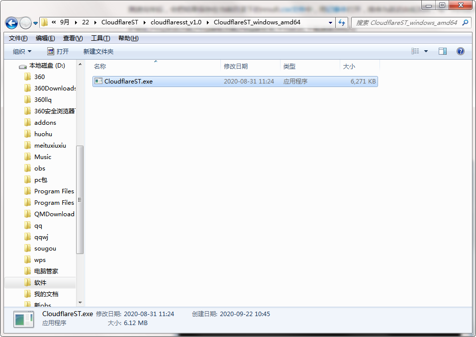This screenshot has height=337, width=476.
Task: Open the 查看(V) menu
Action: click(73, 38)
